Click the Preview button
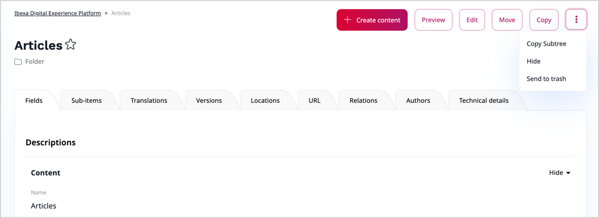Image resolution: width=599 pixels, height=218 pixels. click(433, 20)
